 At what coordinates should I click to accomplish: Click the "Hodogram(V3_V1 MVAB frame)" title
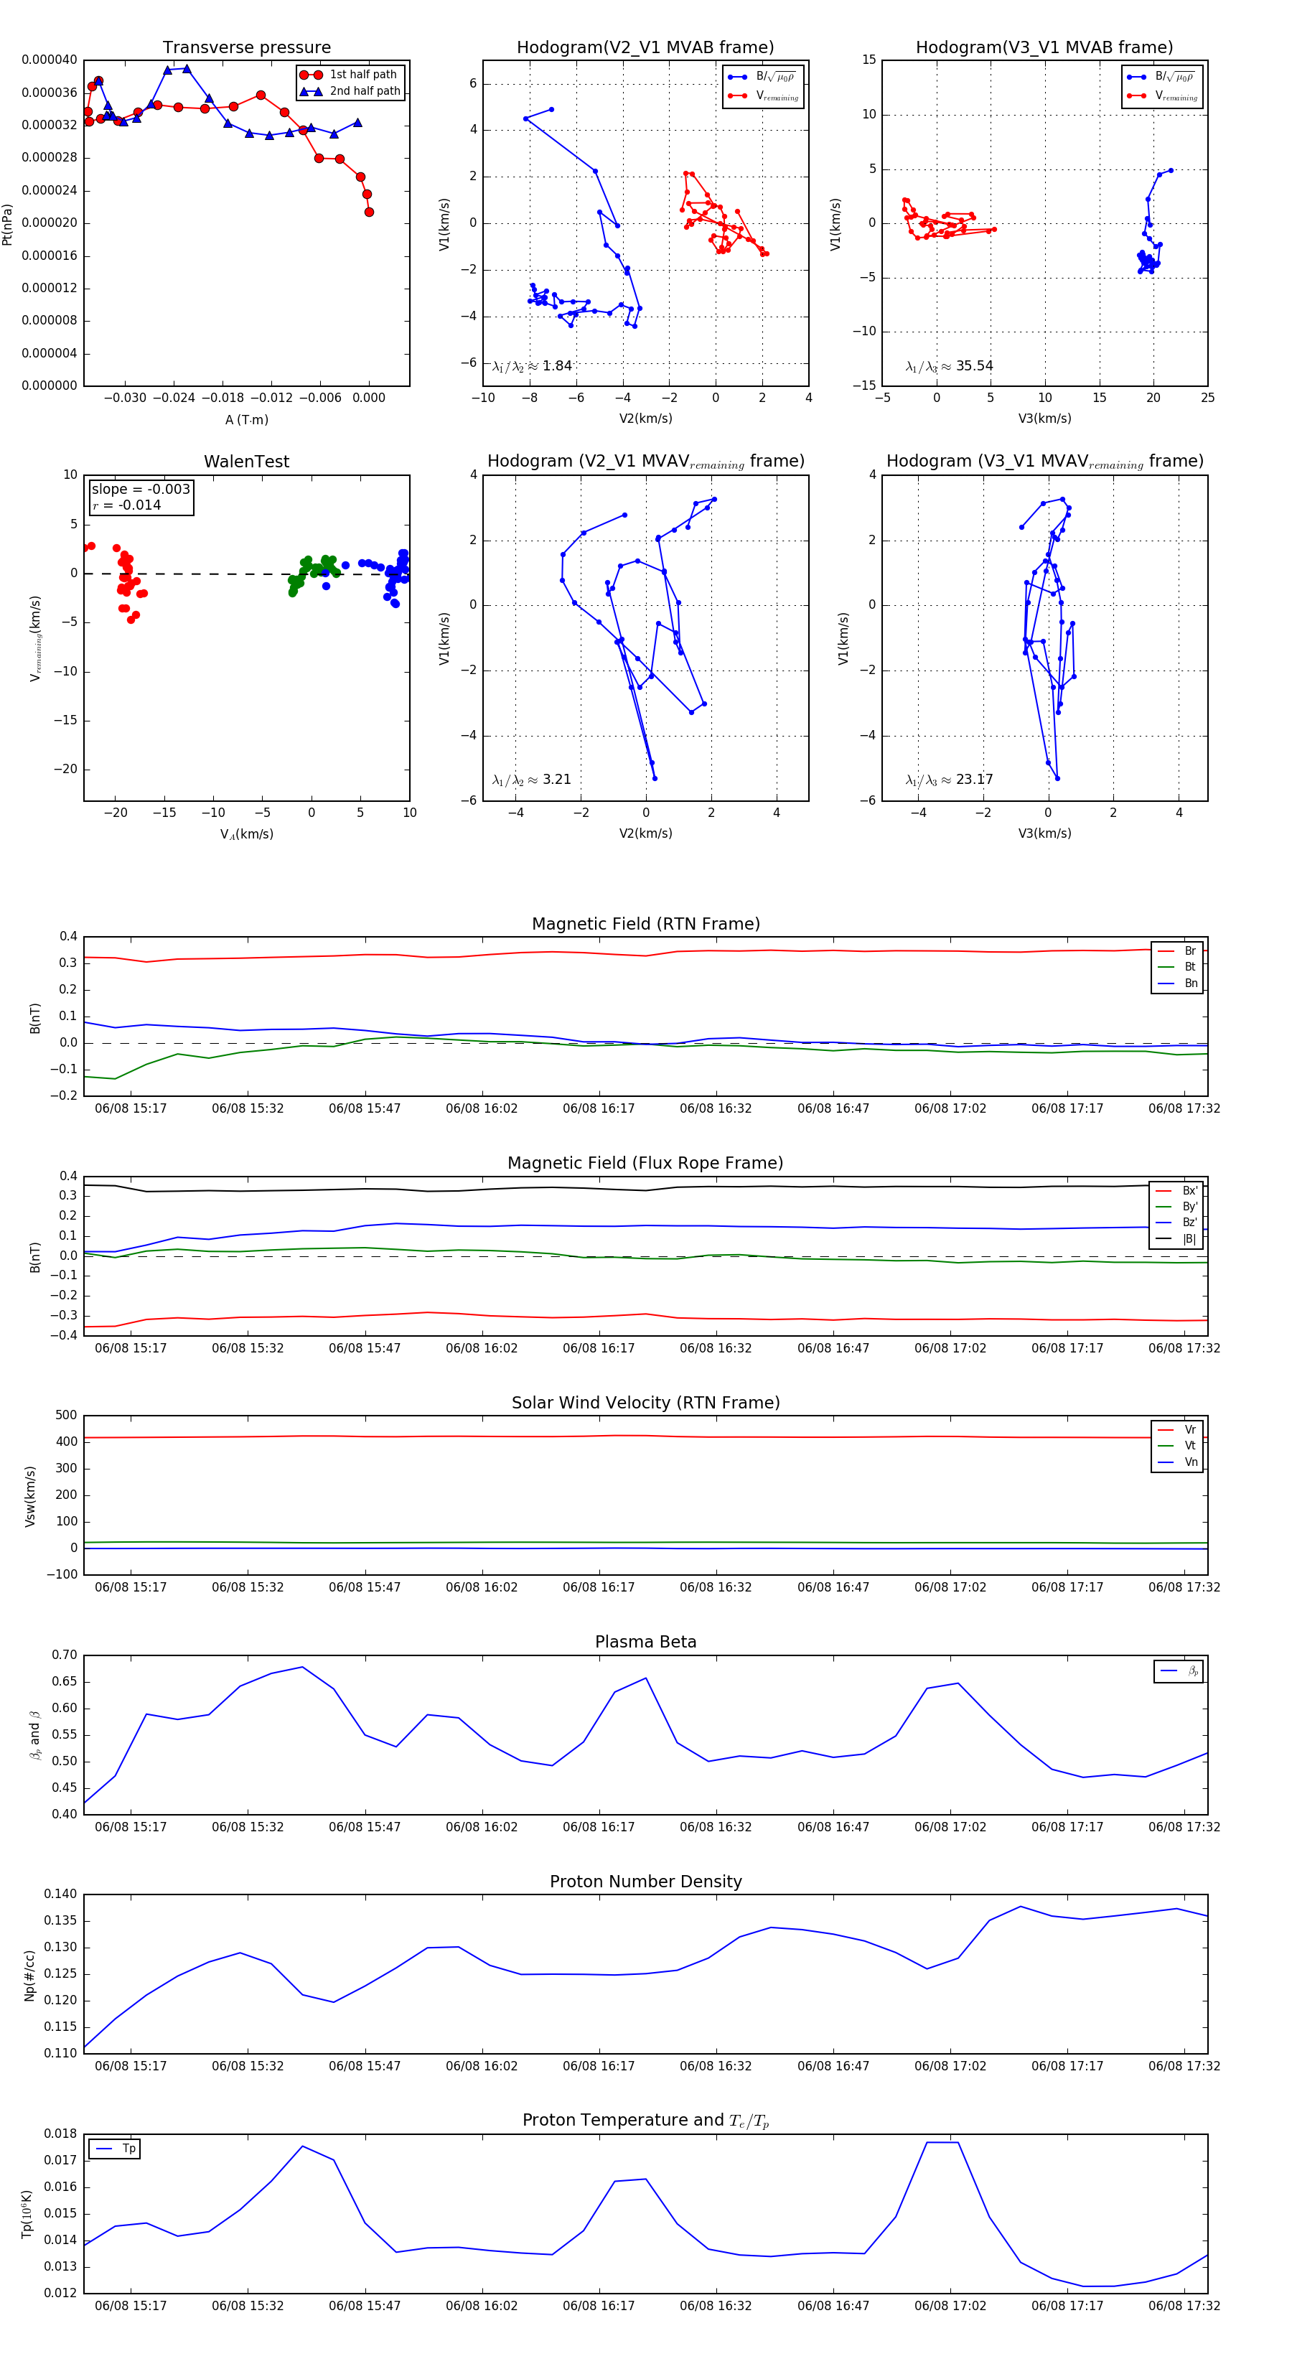click(x=1044, y=48)
